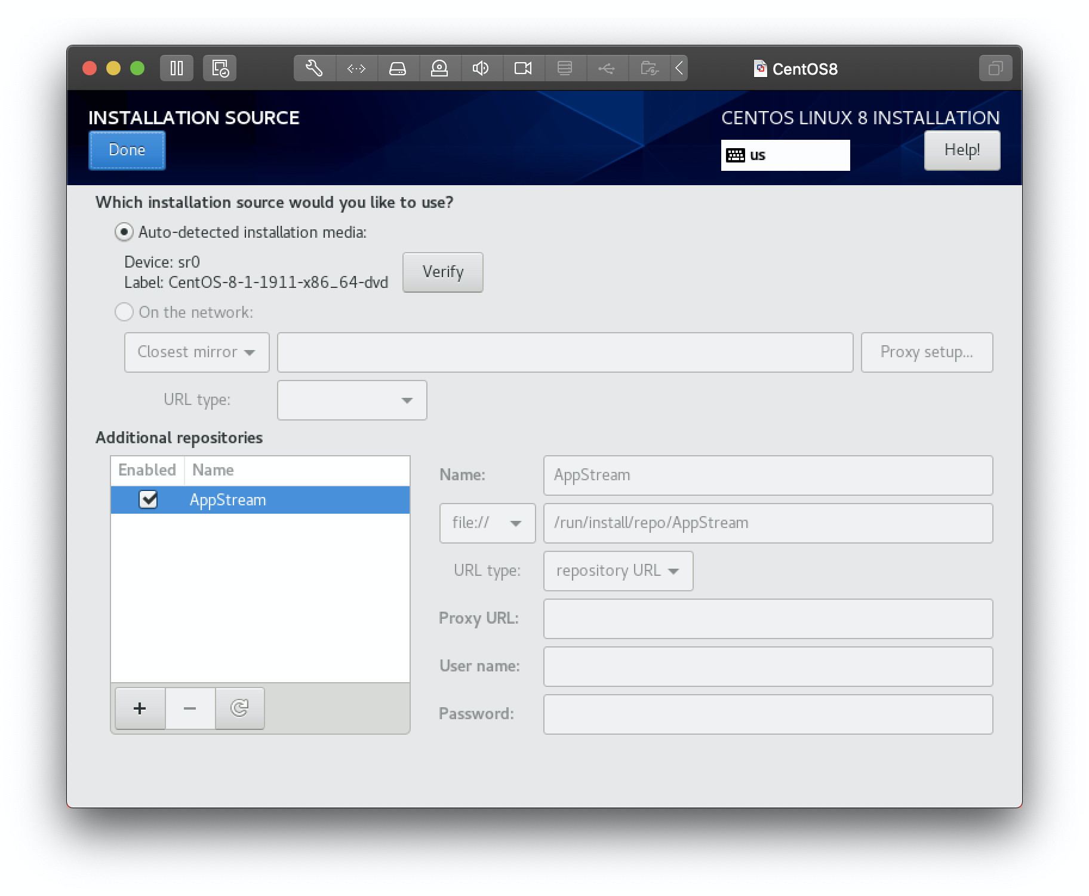Remove the repository with the minus button
Image resolution: width=1089 pixels, height=896 pixels.
click(190, 708)
